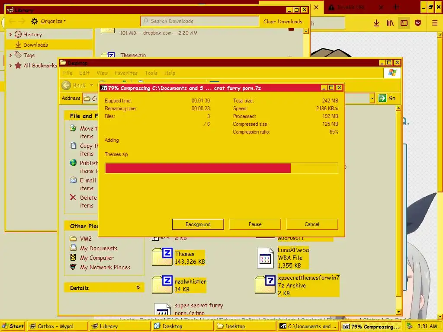The image size is (443, 332).
Task: Select the History clock icon
Action: click(x=18, y=34)
